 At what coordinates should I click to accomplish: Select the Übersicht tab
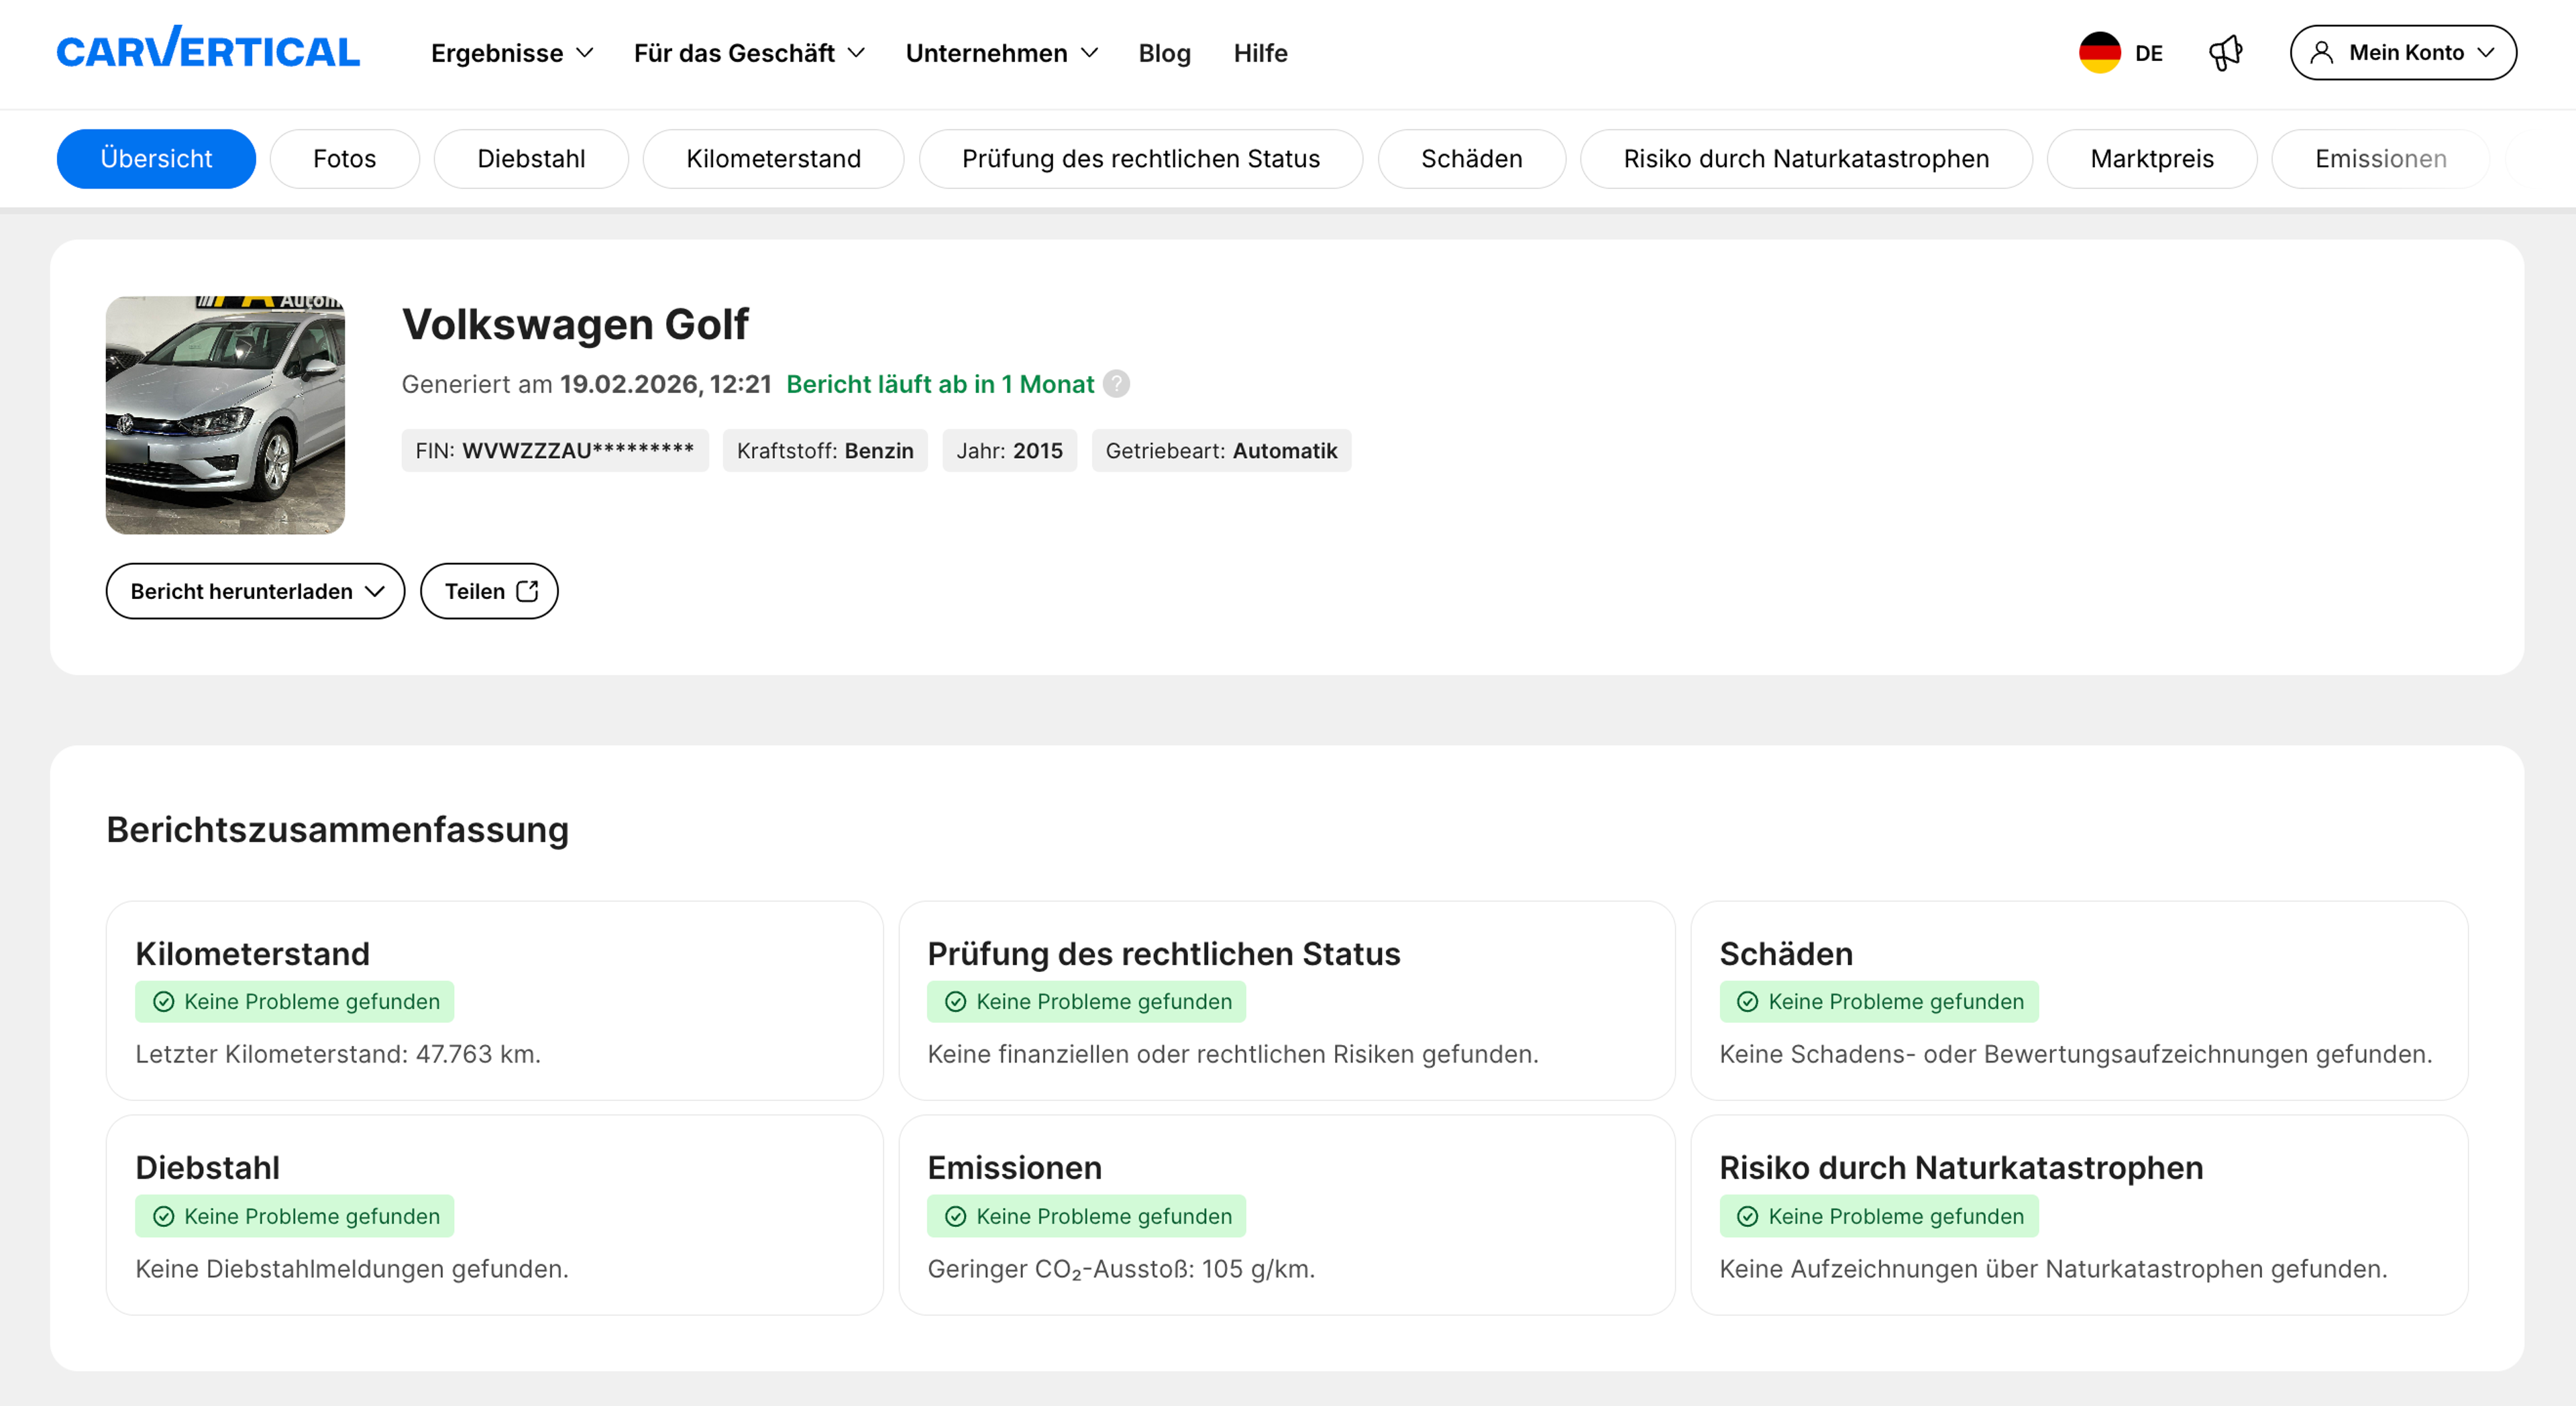pos(156,159)
